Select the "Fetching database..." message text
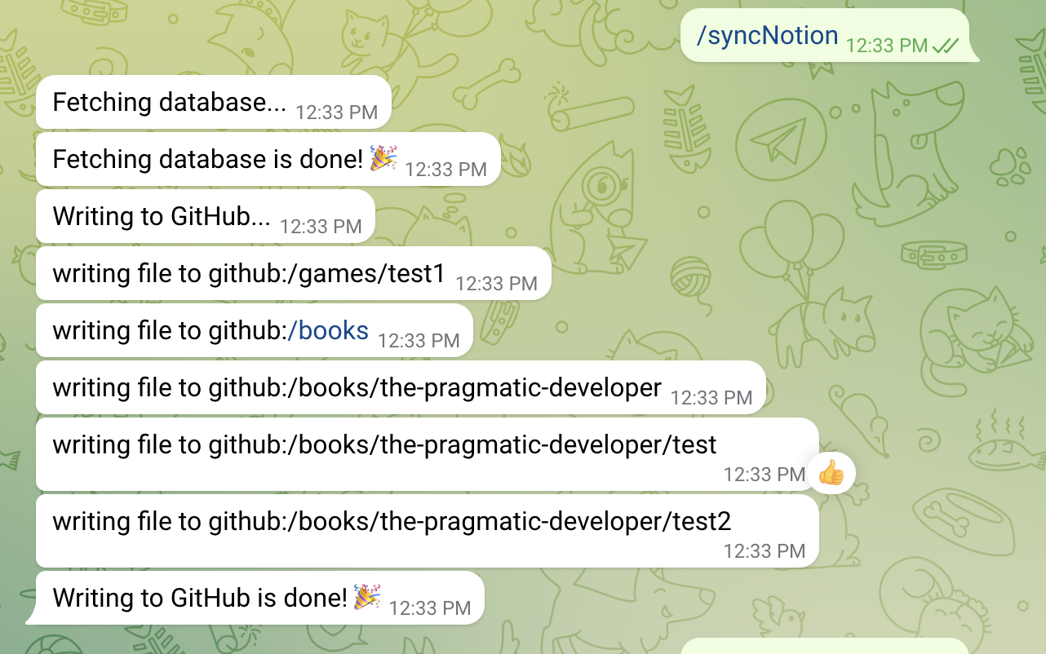 pyautogui.click(x=170, y=102)
